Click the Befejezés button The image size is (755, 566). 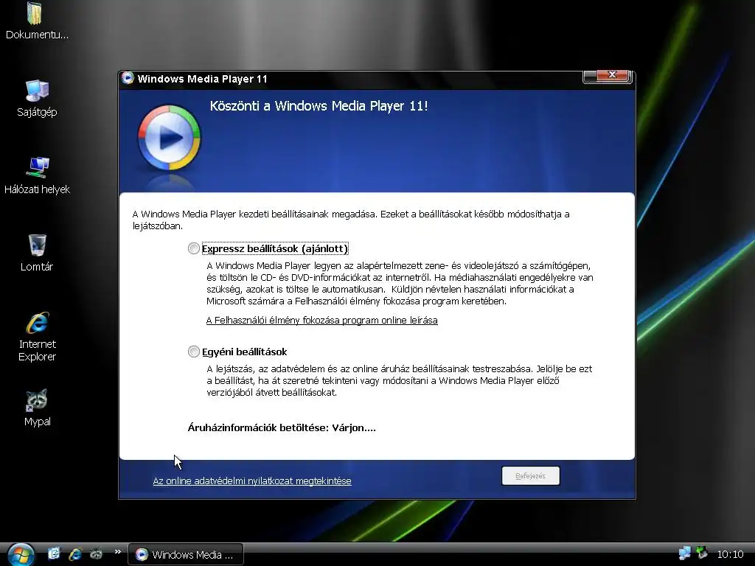point(530,476)
